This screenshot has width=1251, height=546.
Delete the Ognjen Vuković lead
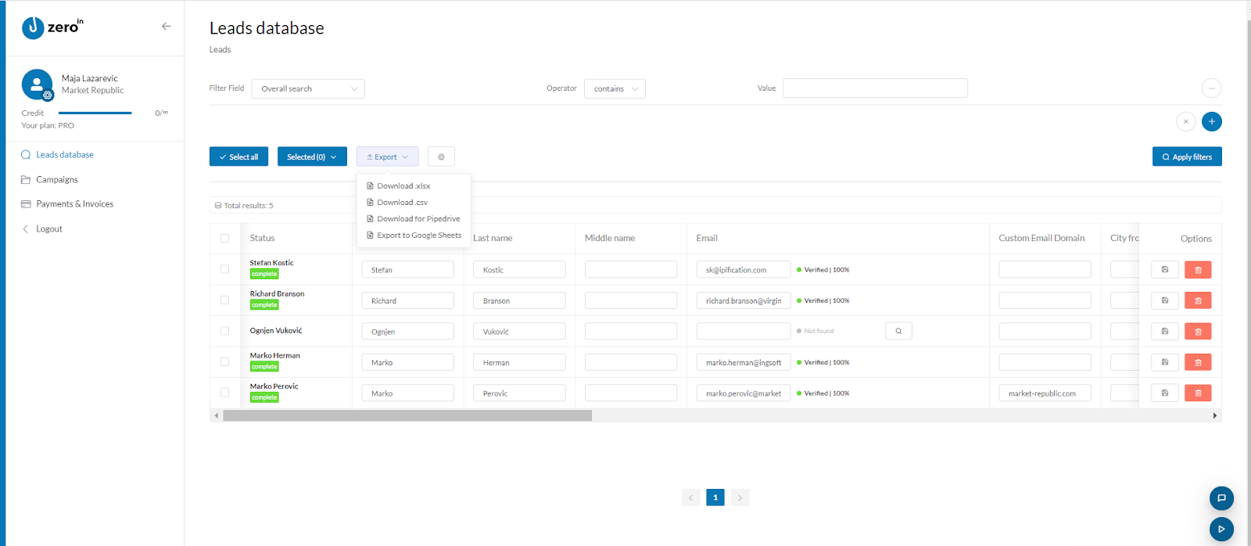(x=1198, y=332)
